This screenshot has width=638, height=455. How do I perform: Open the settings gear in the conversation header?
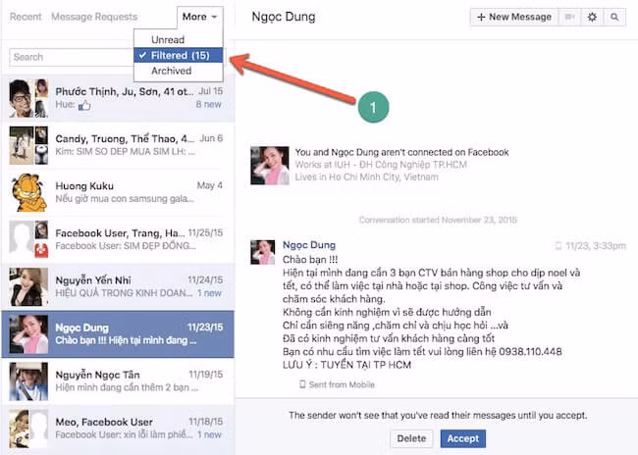(x=592, y=17)
